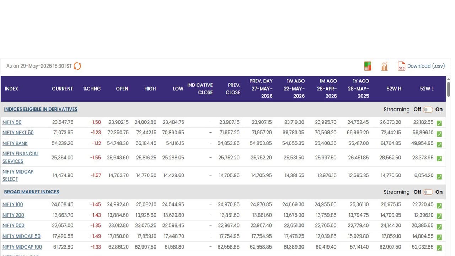Click the CURRENT column header

[62, 89]
